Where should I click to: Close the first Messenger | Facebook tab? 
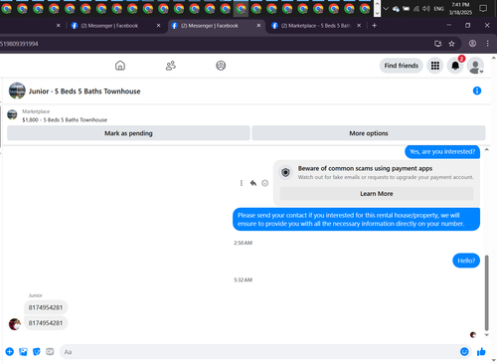[158, 26]
